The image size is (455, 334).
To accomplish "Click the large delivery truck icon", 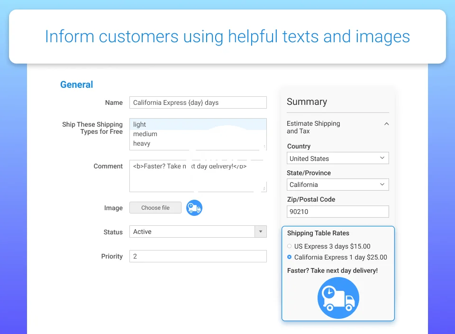I will [338, 298].
